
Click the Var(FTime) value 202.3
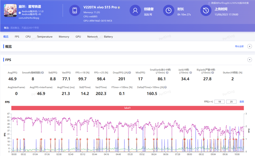[x=101, y=94]
